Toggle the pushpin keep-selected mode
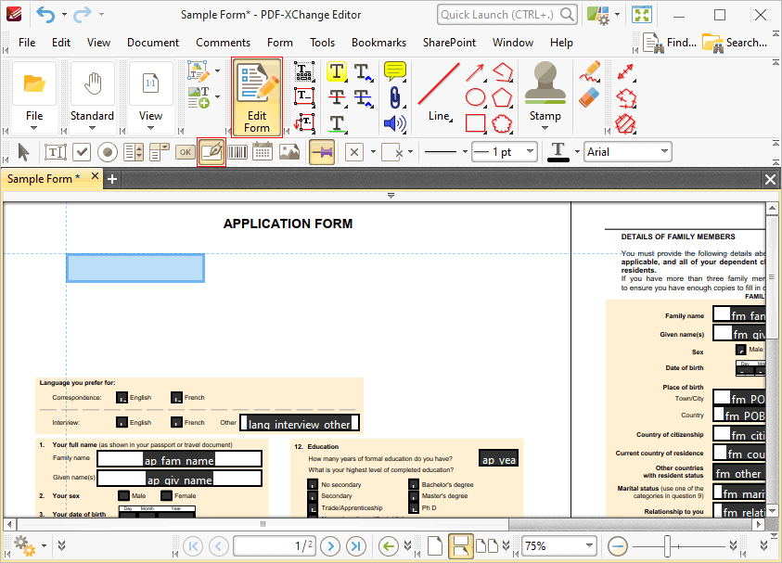Screen dimensions: 782x563 [322, 152]
